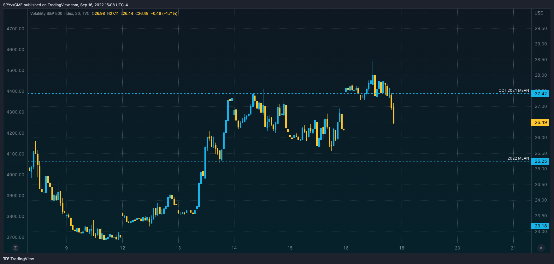554x264 pixels.
Task: Click 23.50 on the right price scale
Action: point(541,216)
